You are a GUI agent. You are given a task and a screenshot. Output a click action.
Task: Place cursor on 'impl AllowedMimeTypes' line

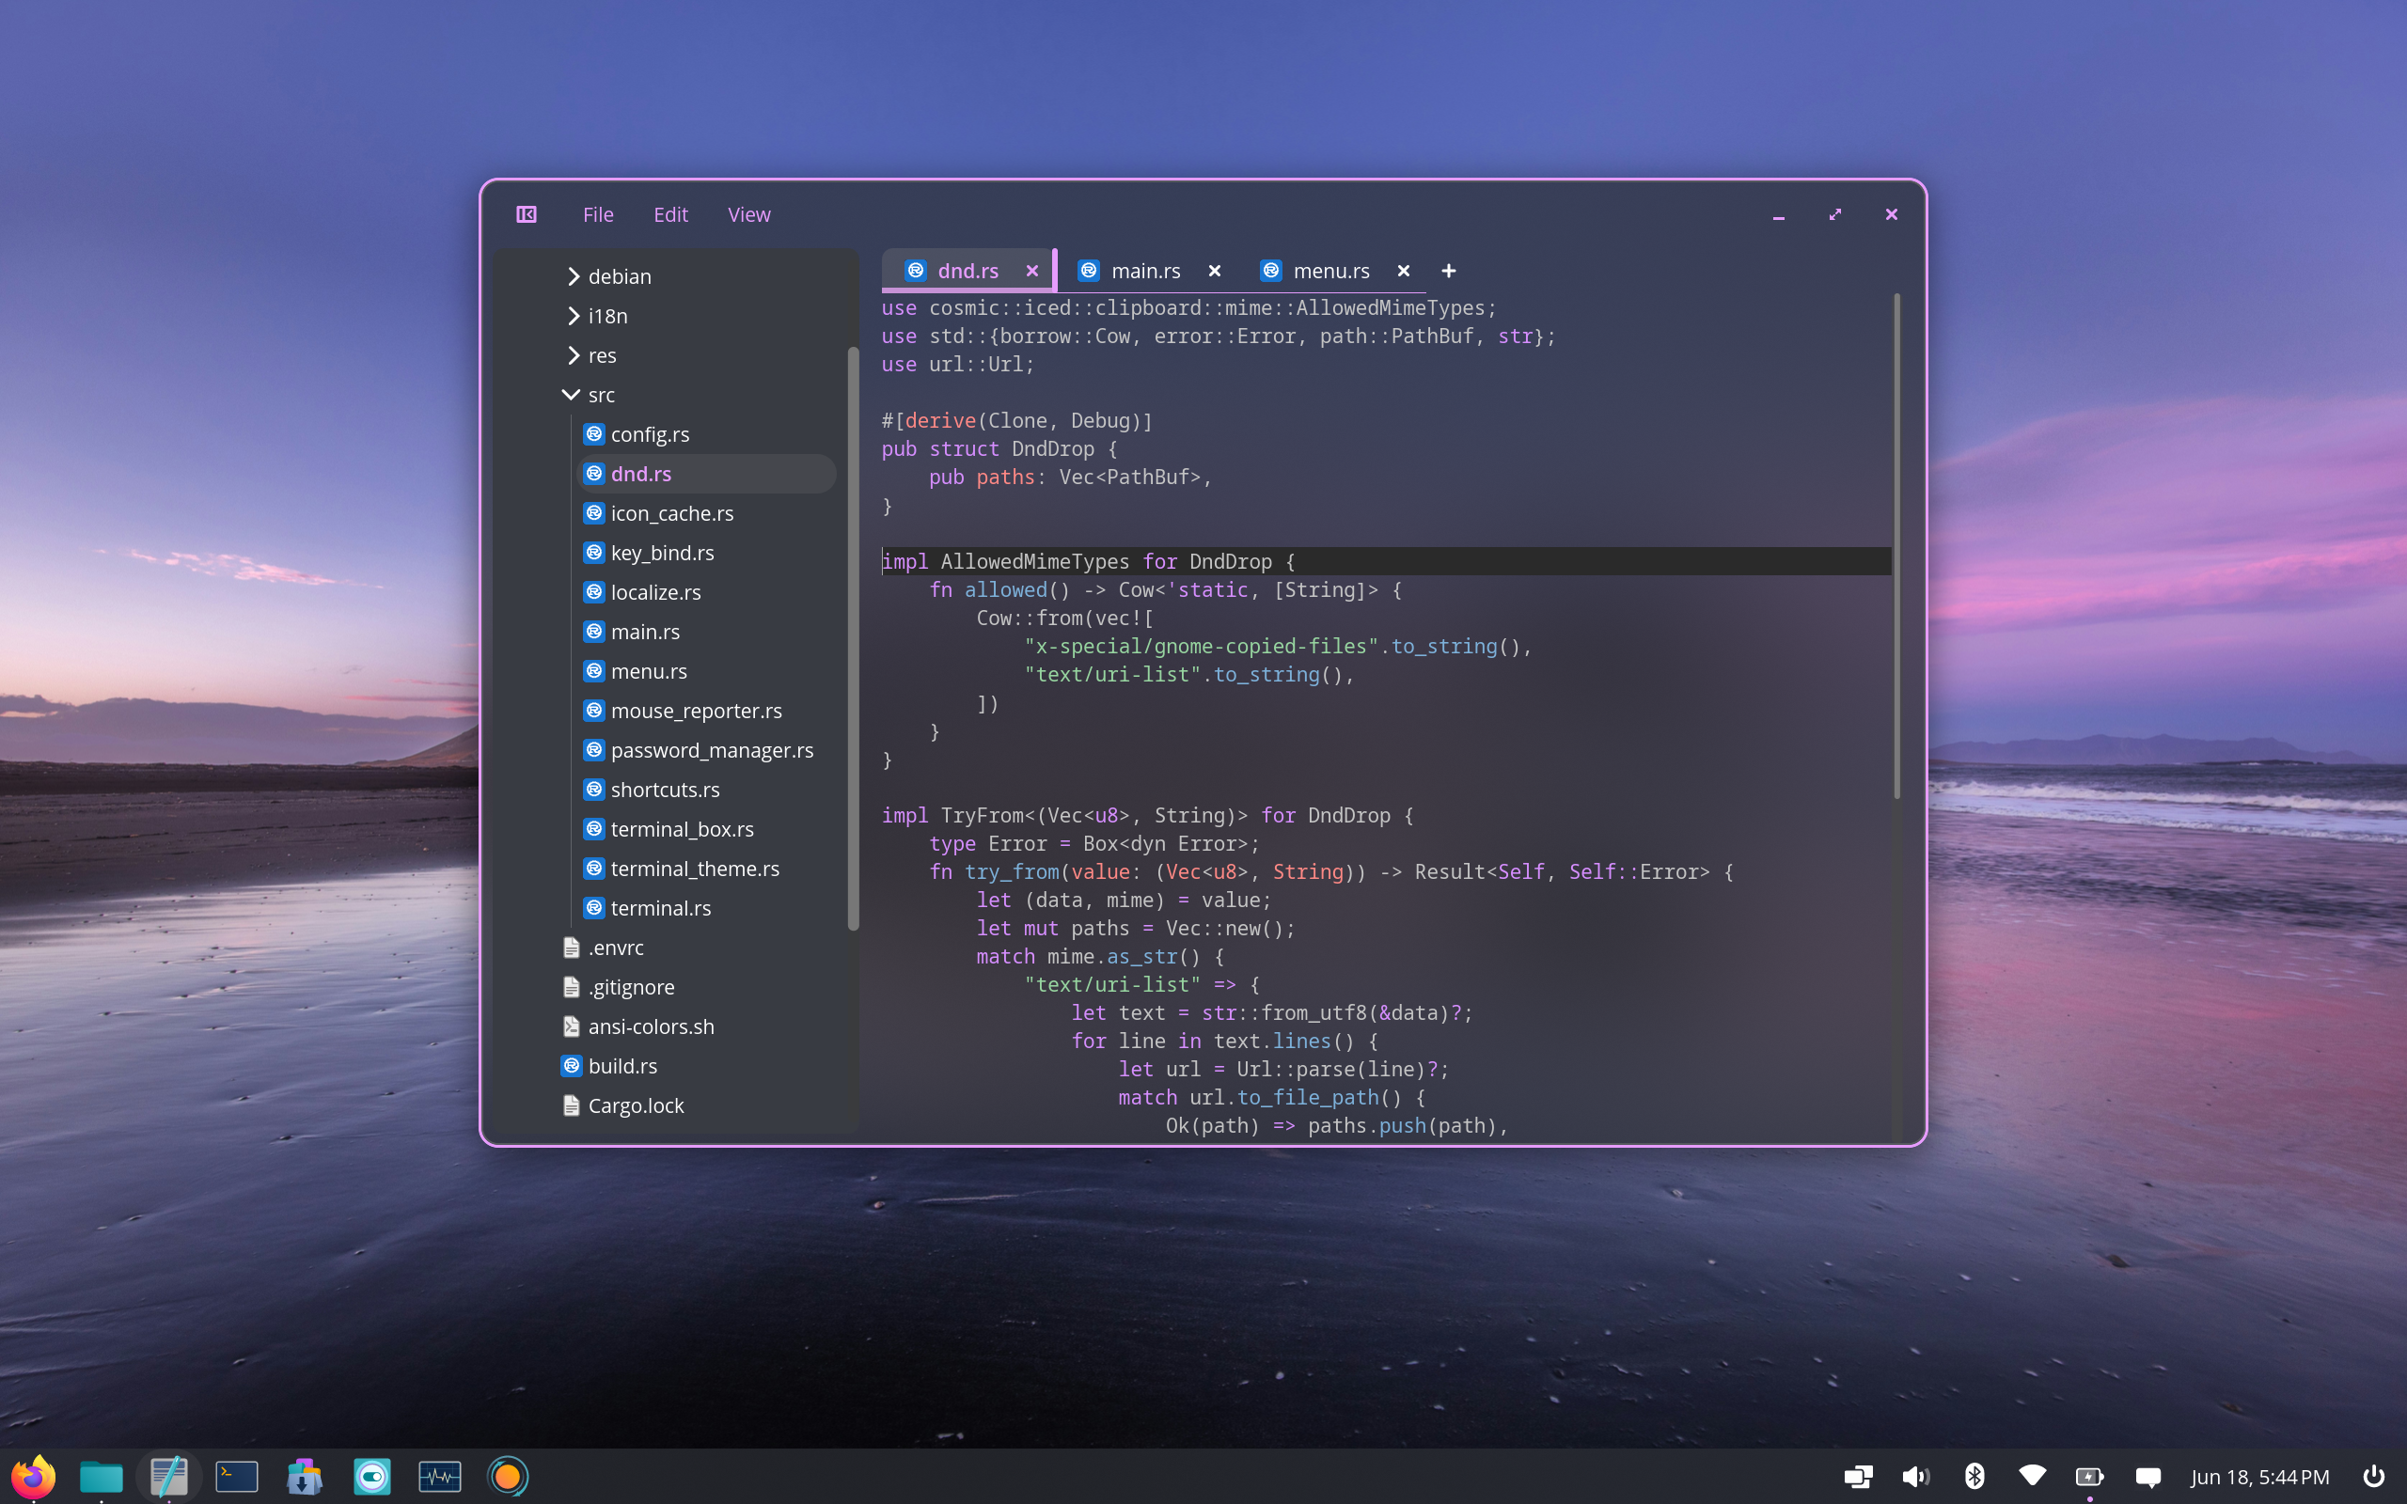1386,561
